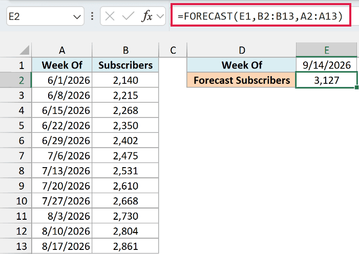Viewport: 359px width, 254px height.
Task: Select row 7 header
Action: point(15,155)
